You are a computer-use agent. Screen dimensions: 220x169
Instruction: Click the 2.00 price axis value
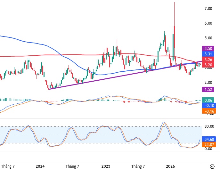[208, 83]
